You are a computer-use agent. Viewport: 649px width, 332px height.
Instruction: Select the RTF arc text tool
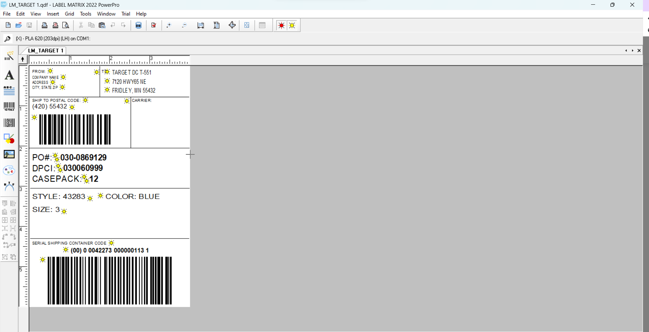click(x=9, y=186)
